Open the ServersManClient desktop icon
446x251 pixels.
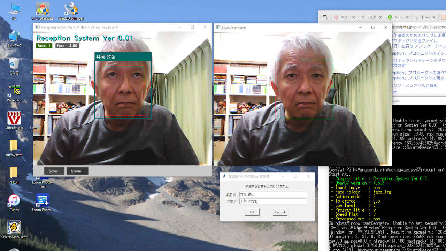(x=14, y=228)
